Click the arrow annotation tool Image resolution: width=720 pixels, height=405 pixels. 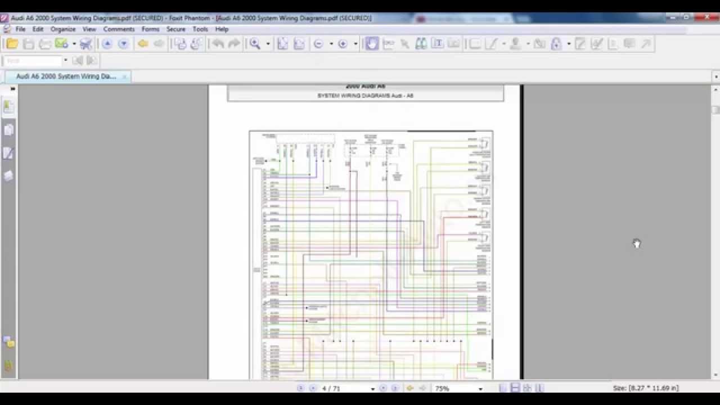(646, 44)
